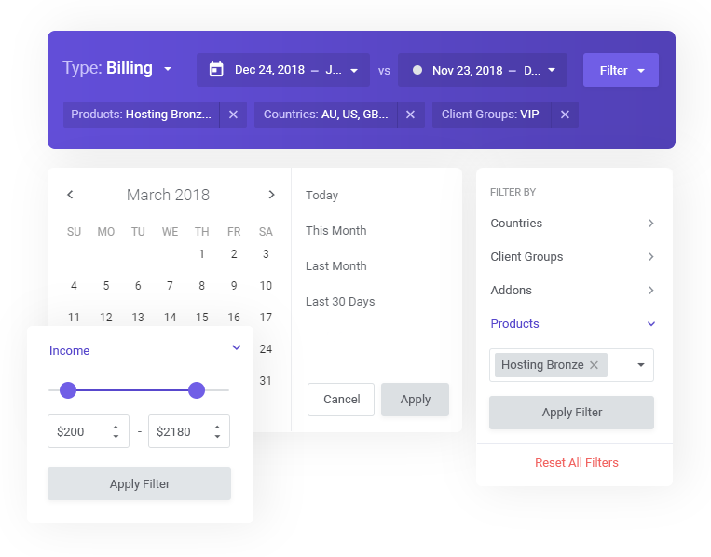711x557 pixels.
Task: Click the Income section label
Action: [69, 351]
